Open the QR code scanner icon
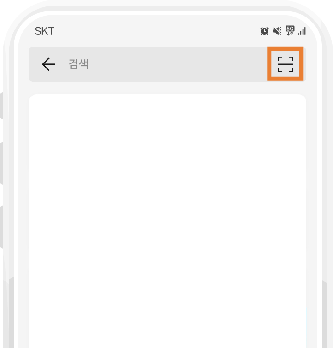333x348 pixels. (286, 64)
